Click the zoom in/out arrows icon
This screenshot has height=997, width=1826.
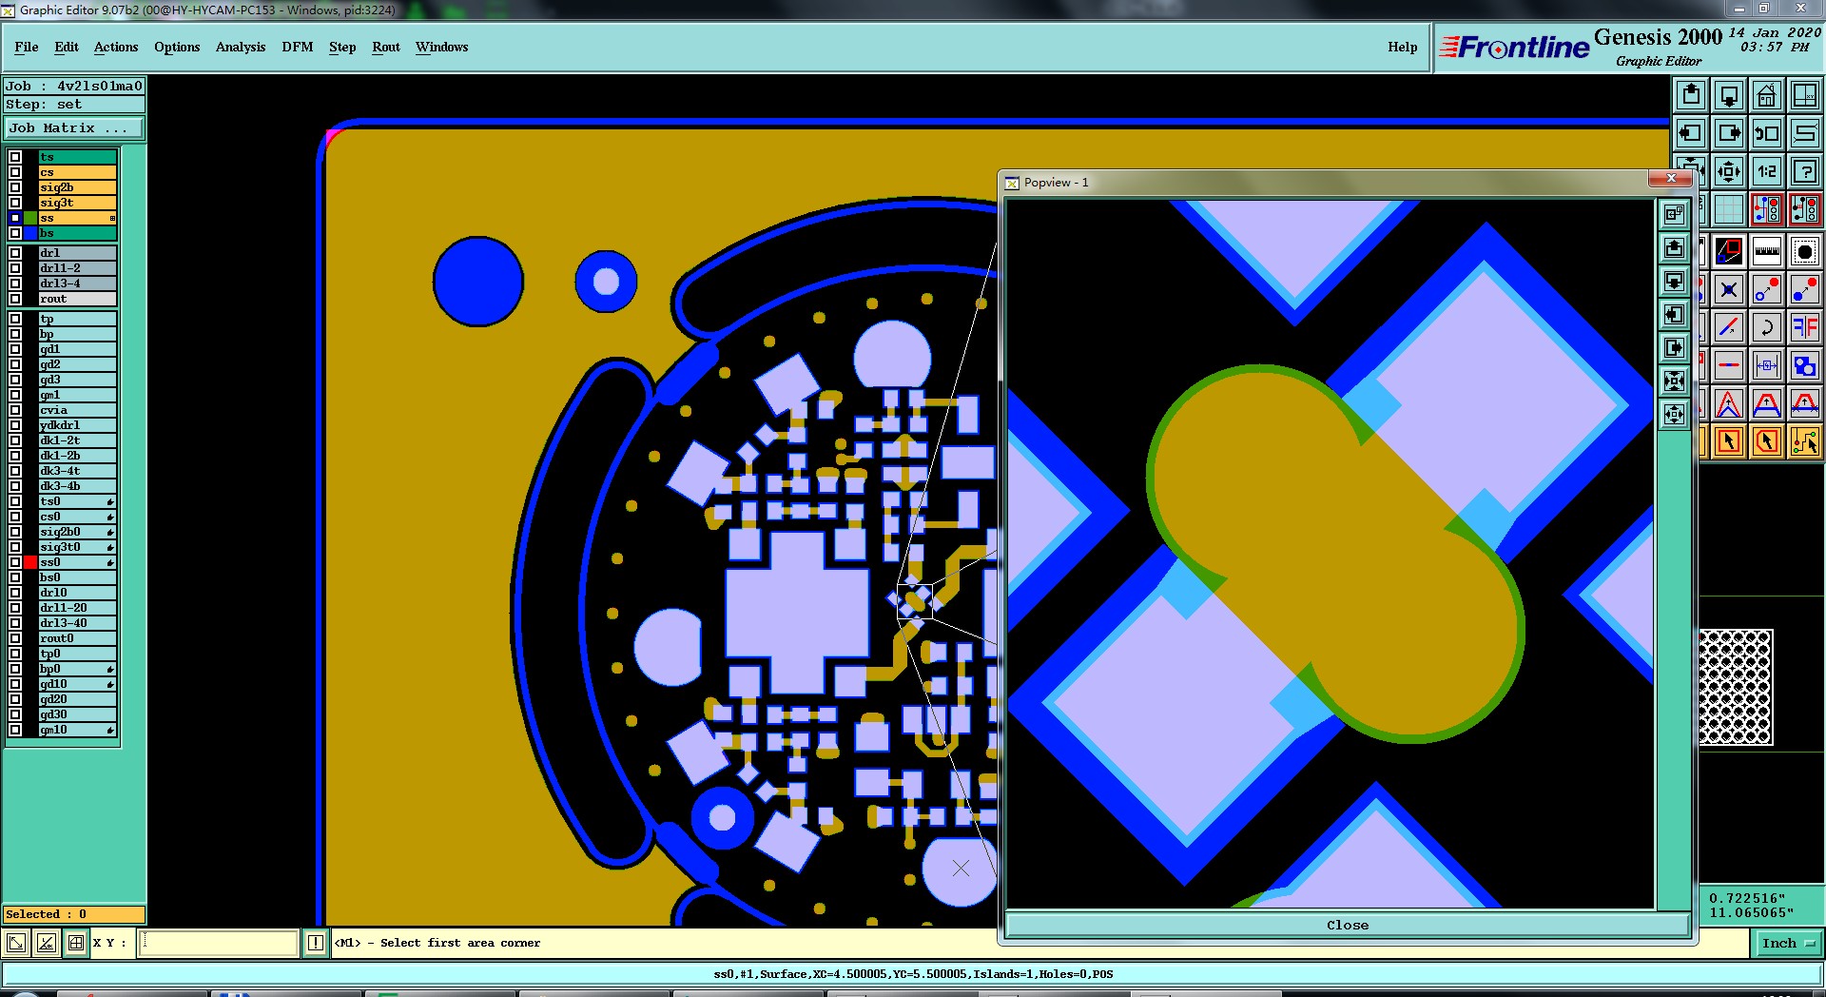[x=1729, y=171]
